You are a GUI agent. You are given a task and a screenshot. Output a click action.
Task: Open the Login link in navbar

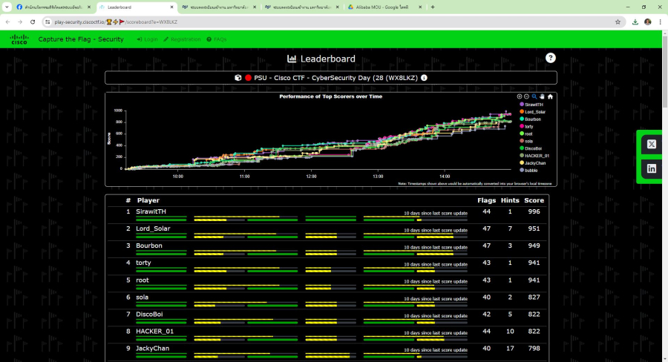[147, 39]
